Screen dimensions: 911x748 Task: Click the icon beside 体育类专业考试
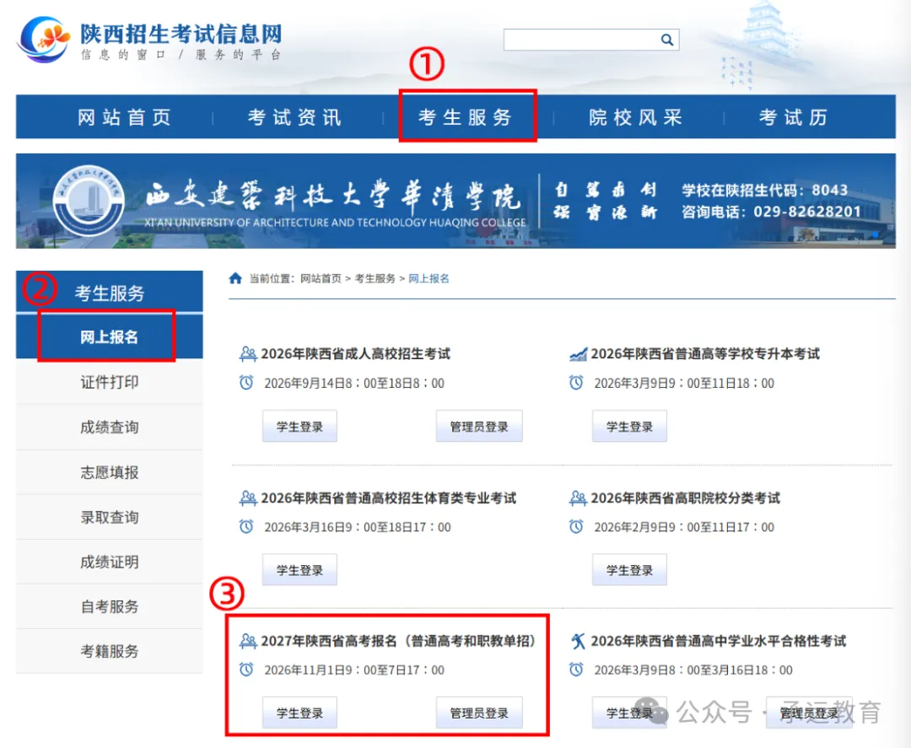pyautogui.click(x=248, y=498)
